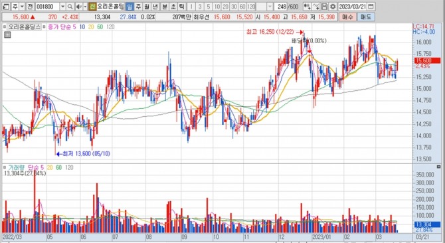
Task: Expand the 주 market type dropdown arrow
Action: [22, 7]
